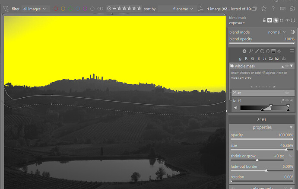The image size is (298, 189).
Task: Click the half-circle icon beside blend mode
Action: pyautogui.click(x=292, y=32)
